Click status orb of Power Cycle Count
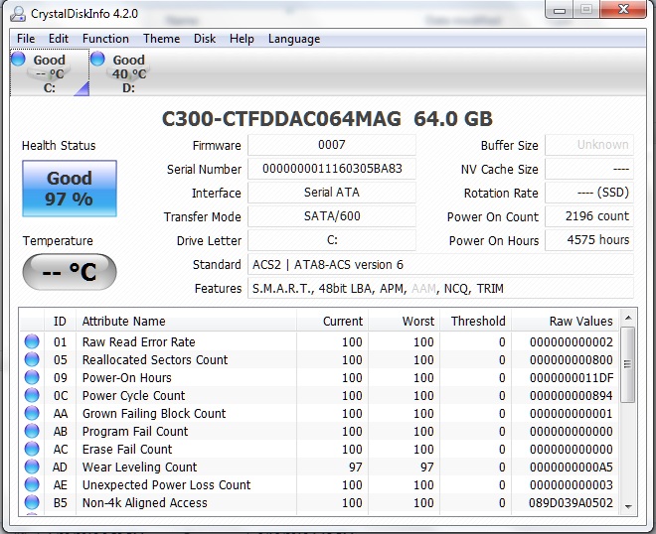The width and height of the screenshot is (656, 534). pos(32,395)
